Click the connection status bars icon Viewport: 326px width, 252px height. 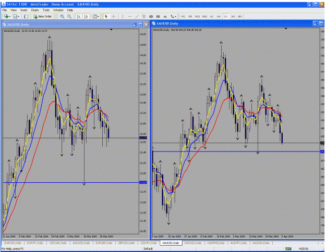pyautogui.click(x=288, y=249)
